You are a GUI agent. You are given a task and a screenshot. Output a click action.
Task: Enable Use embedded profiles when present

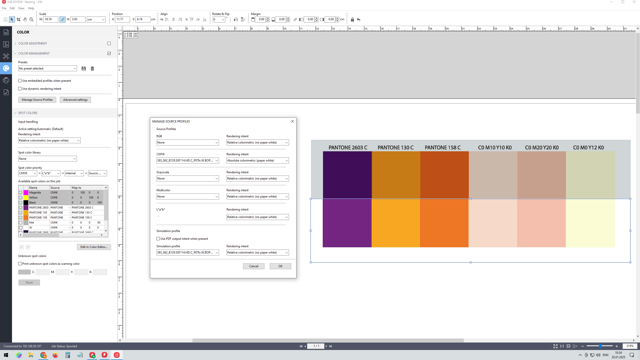tap(20, 81)
